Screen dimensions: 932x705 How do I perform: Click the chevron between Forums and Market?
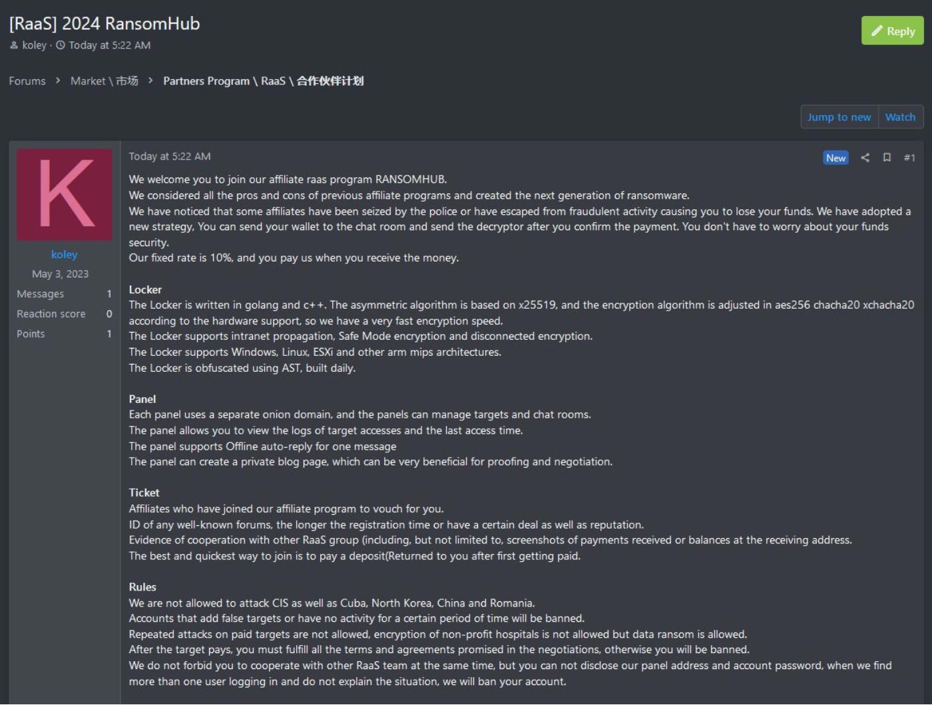point(58,80)
